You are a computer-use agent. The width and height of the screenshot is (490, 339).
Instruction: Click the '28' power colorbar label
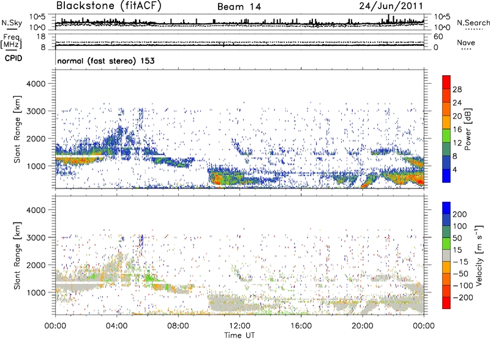click(x=457, y=89)
